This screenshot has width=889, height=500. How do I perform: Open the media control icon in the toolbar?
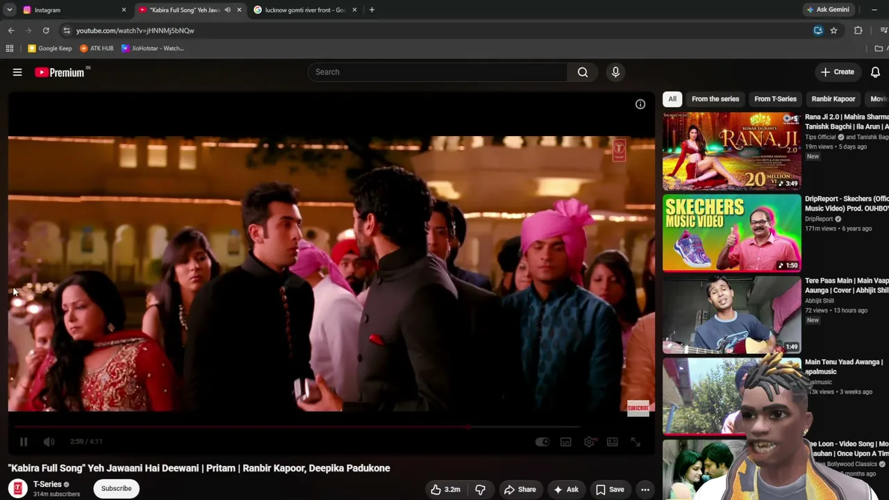(883, 31)
